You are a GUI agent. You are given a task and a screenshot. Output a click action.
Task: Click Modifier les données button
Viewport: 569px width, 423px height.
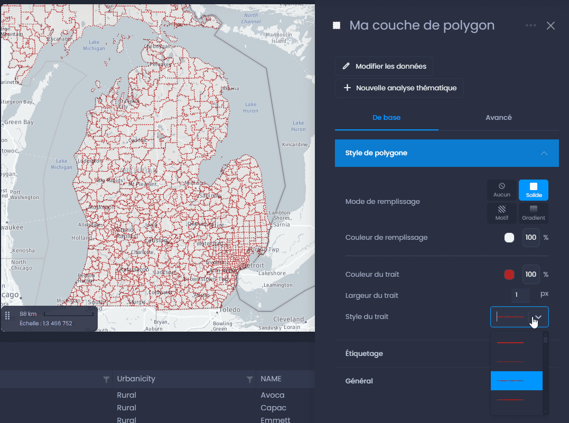click(384, 66)
